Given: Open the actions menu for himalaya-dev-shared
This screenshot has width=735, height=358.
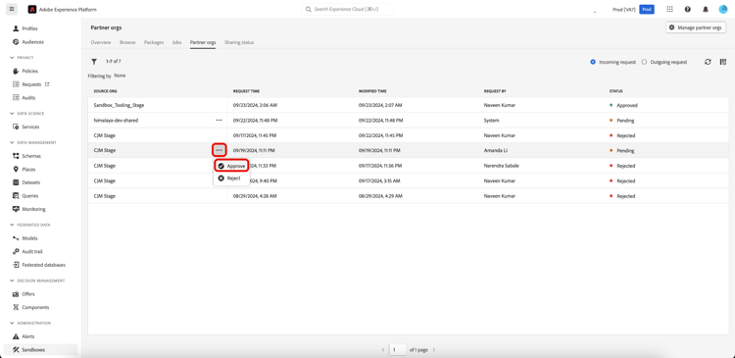Looking at the screenshot, I should tap(219, 120).
